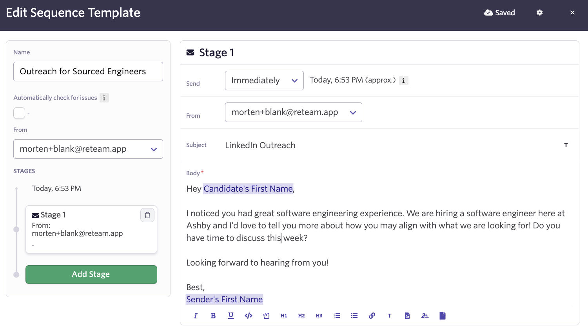Open left panel From address dropdown
Viewport: 588px width, 334px height.
[88, 149]
